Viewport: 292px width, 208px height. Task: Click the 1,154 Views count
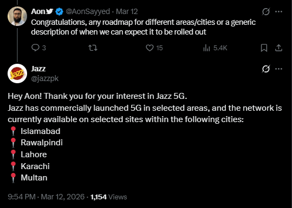[108, 197]
